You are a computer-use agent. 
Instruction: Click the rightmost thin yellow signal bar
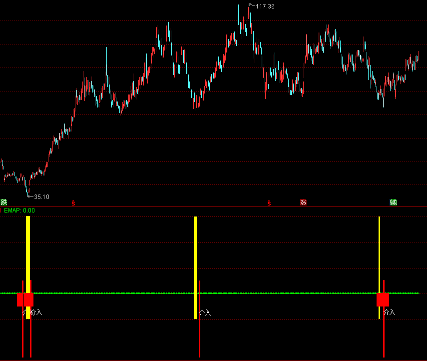click(x=380, y=267)
